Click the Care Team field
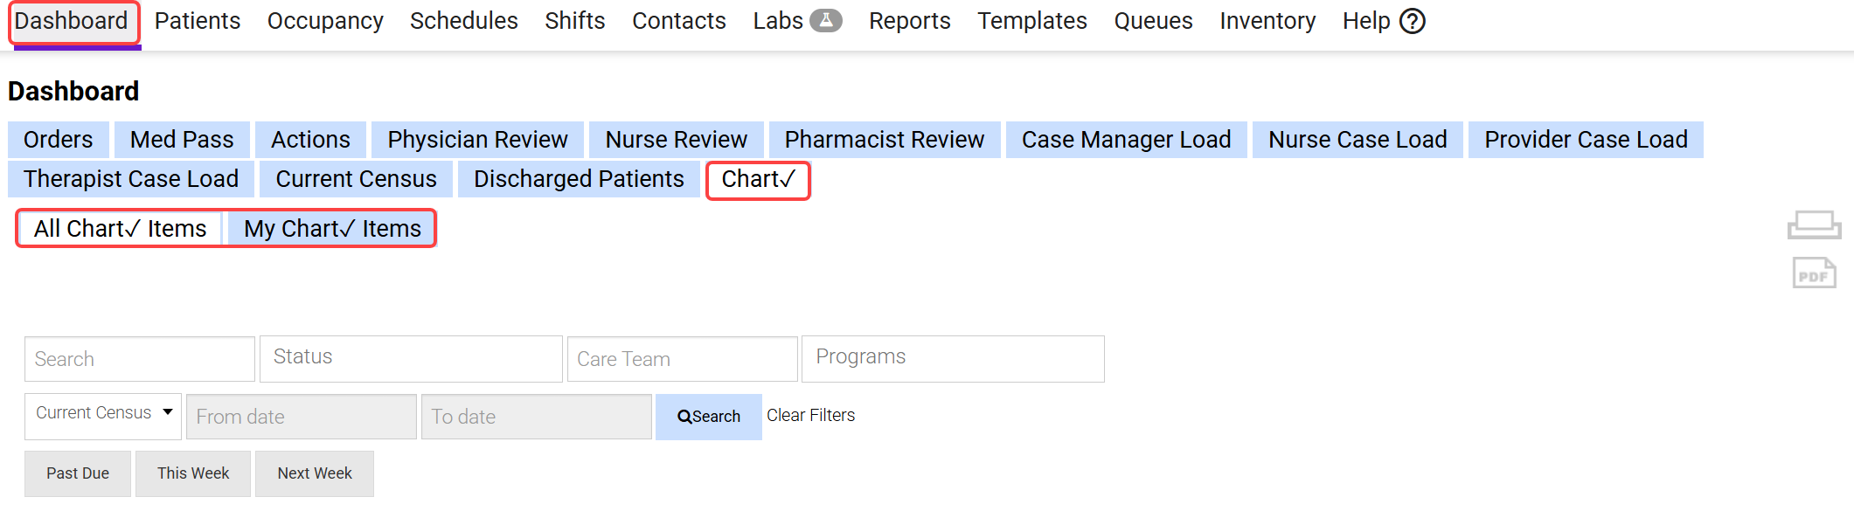This screenshot has height=511, width=1854. tap(682, 359)
